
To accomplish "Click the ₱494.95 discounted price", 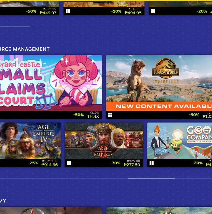I will (133, 13).
